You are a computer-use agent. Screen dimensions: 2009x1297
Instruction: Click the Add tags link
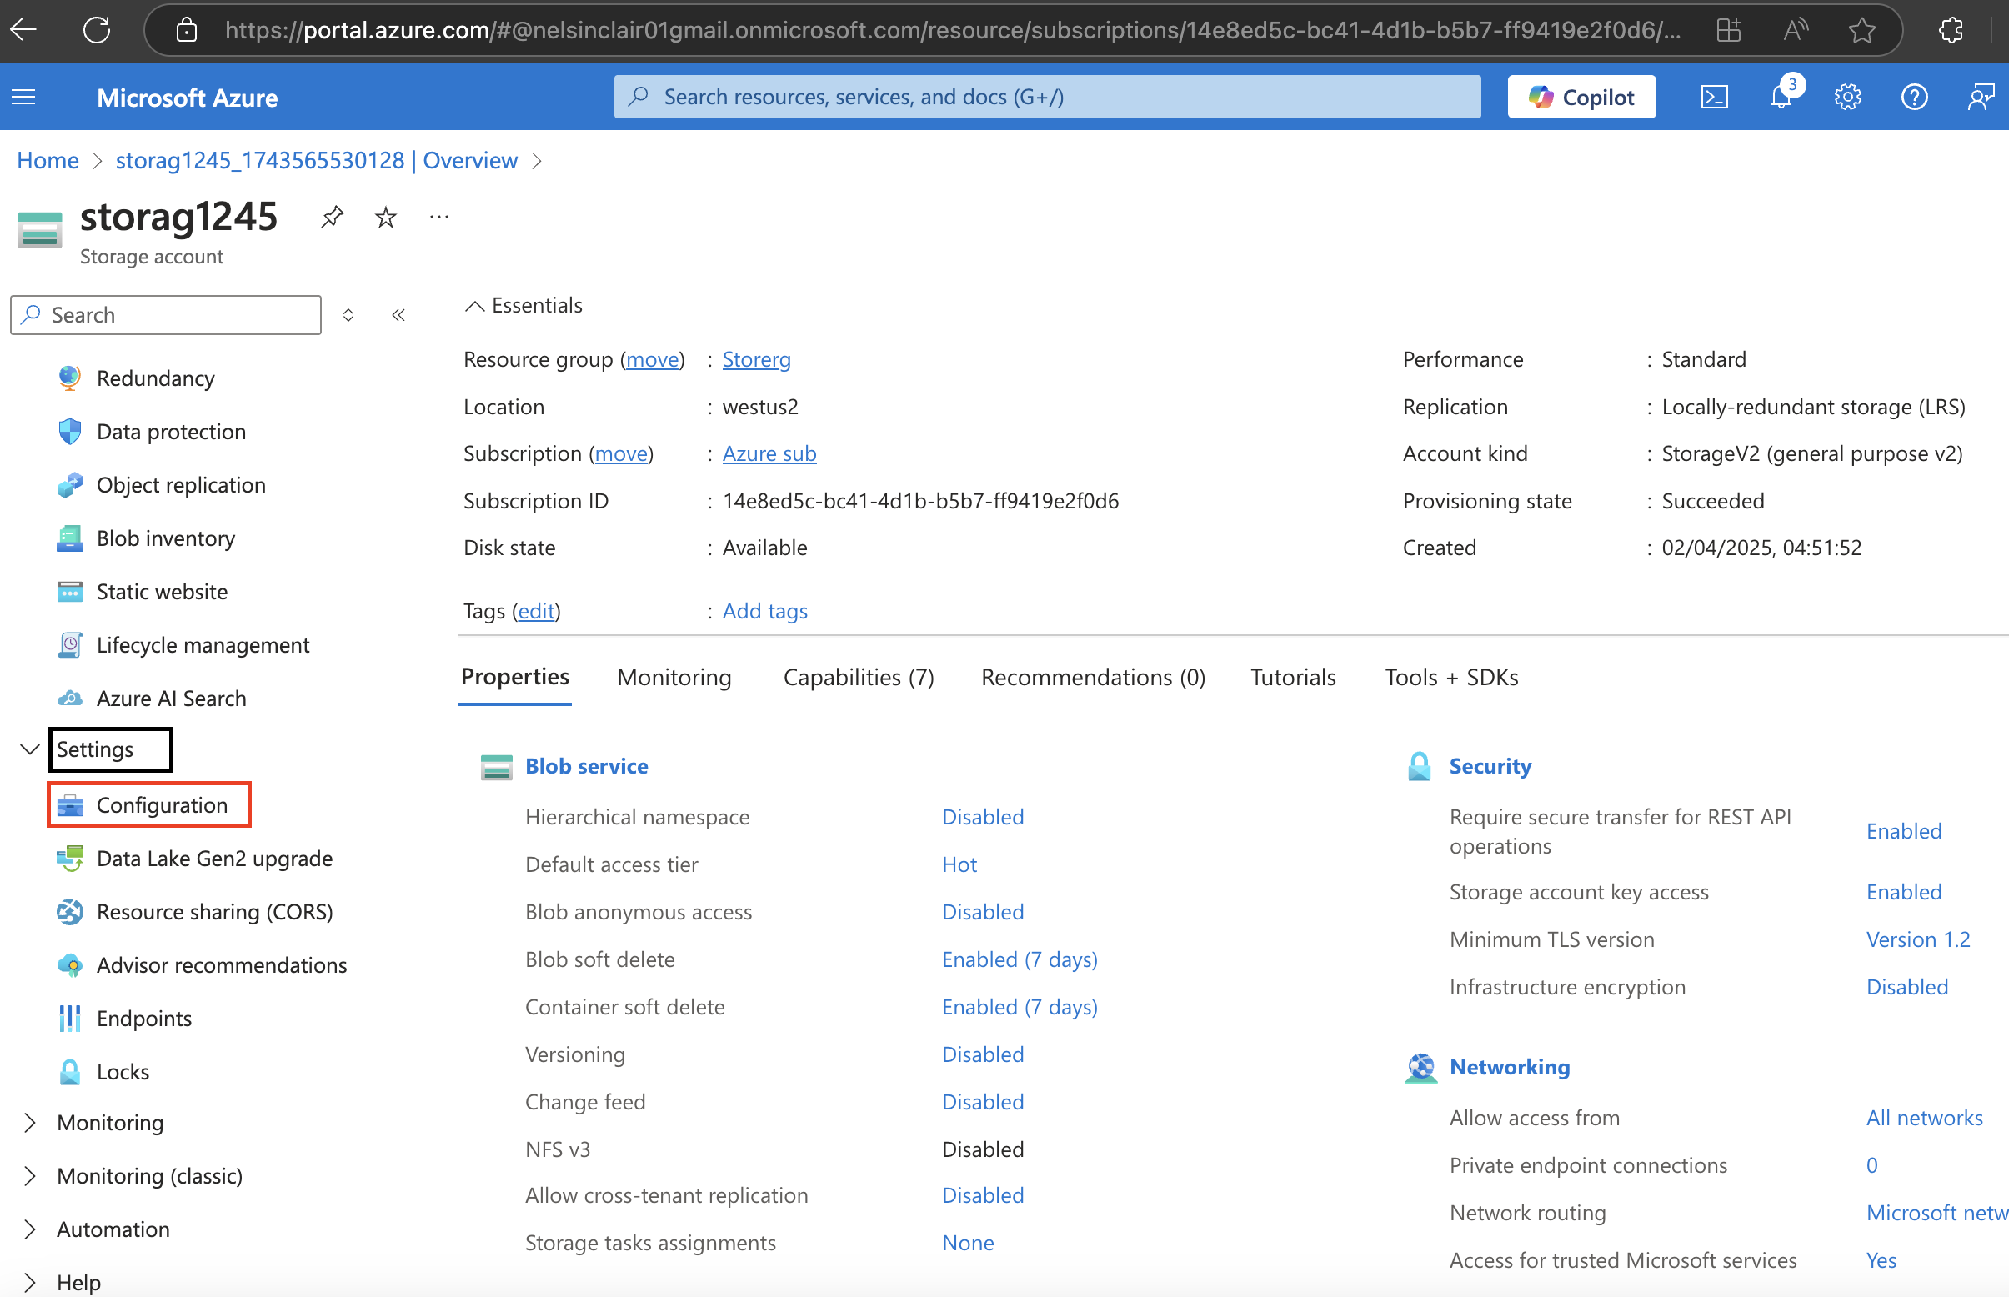pos(765,612)
